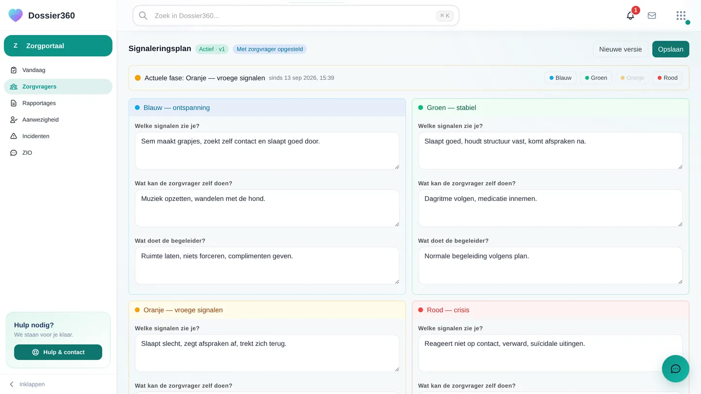
Task: Open the chat bubble widget
Action: pyautogui.click(x=676, y=369)
